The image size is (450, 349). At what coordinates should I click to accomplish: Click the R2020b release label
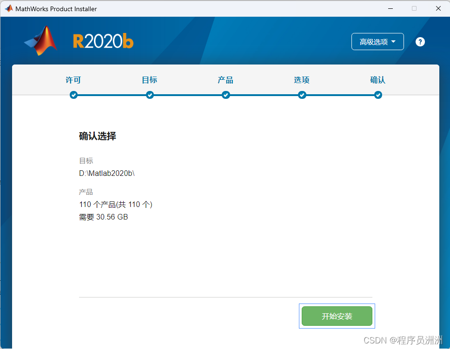coord(103,41)
